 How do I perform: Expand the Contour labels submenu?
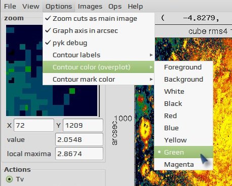pos(99,55)
